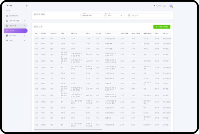Sort by the No. column header
Screen dimensions: 199x134
[36, 33]
